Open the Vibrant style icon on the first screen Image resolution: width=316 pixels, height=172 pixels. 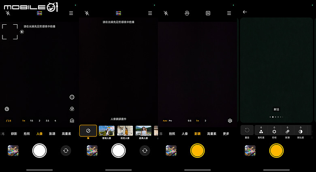pyautogui.click(x=40, y=13)
